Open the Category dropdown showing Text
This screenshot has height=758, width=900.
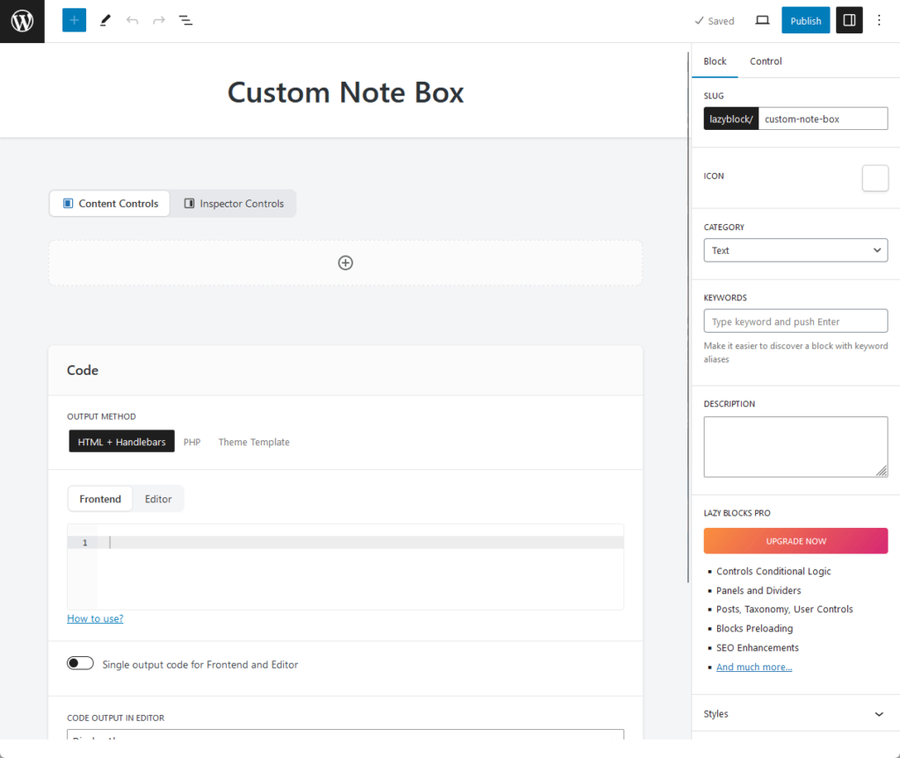coord(795,250)
